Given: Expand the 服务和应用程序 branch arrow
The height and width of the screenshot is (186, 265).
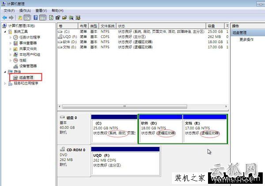Looking at the screenshot, I should [5, 83].
